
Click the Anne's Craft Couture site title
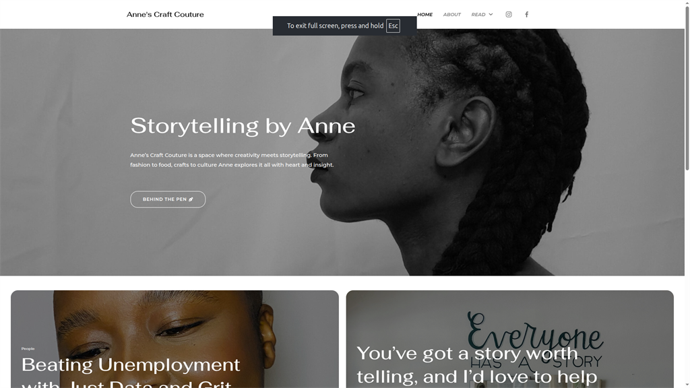tap(165, 15)
